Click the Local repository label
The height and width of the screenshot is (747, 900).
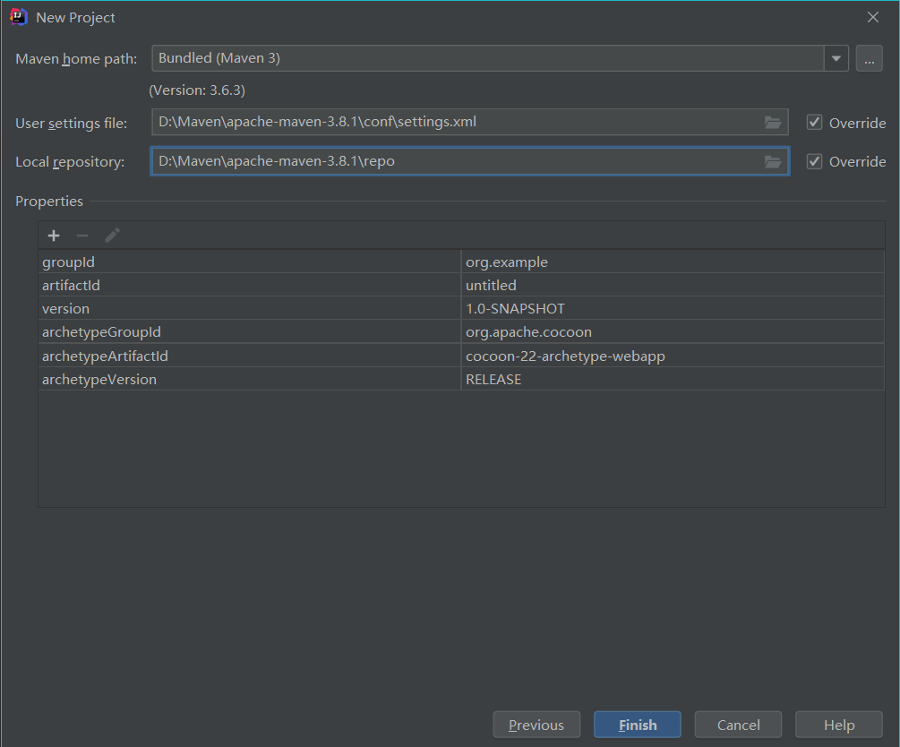pyautogui.click(x=70, y=162)
